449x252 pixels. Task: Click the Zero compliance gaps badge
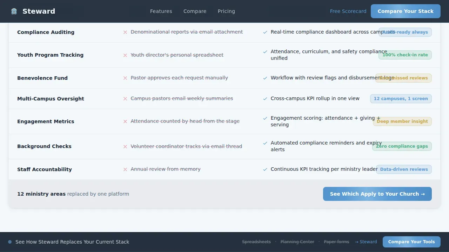click(x=402, y=146)
